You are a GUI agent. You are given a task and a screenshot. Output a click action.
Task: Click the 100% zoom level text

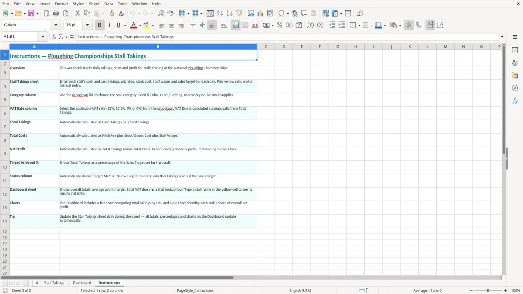[516, 291]
